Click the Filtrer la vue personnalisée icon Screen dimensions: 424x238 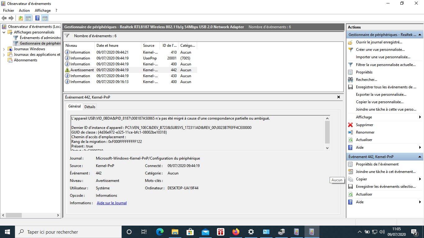(350, 65)
